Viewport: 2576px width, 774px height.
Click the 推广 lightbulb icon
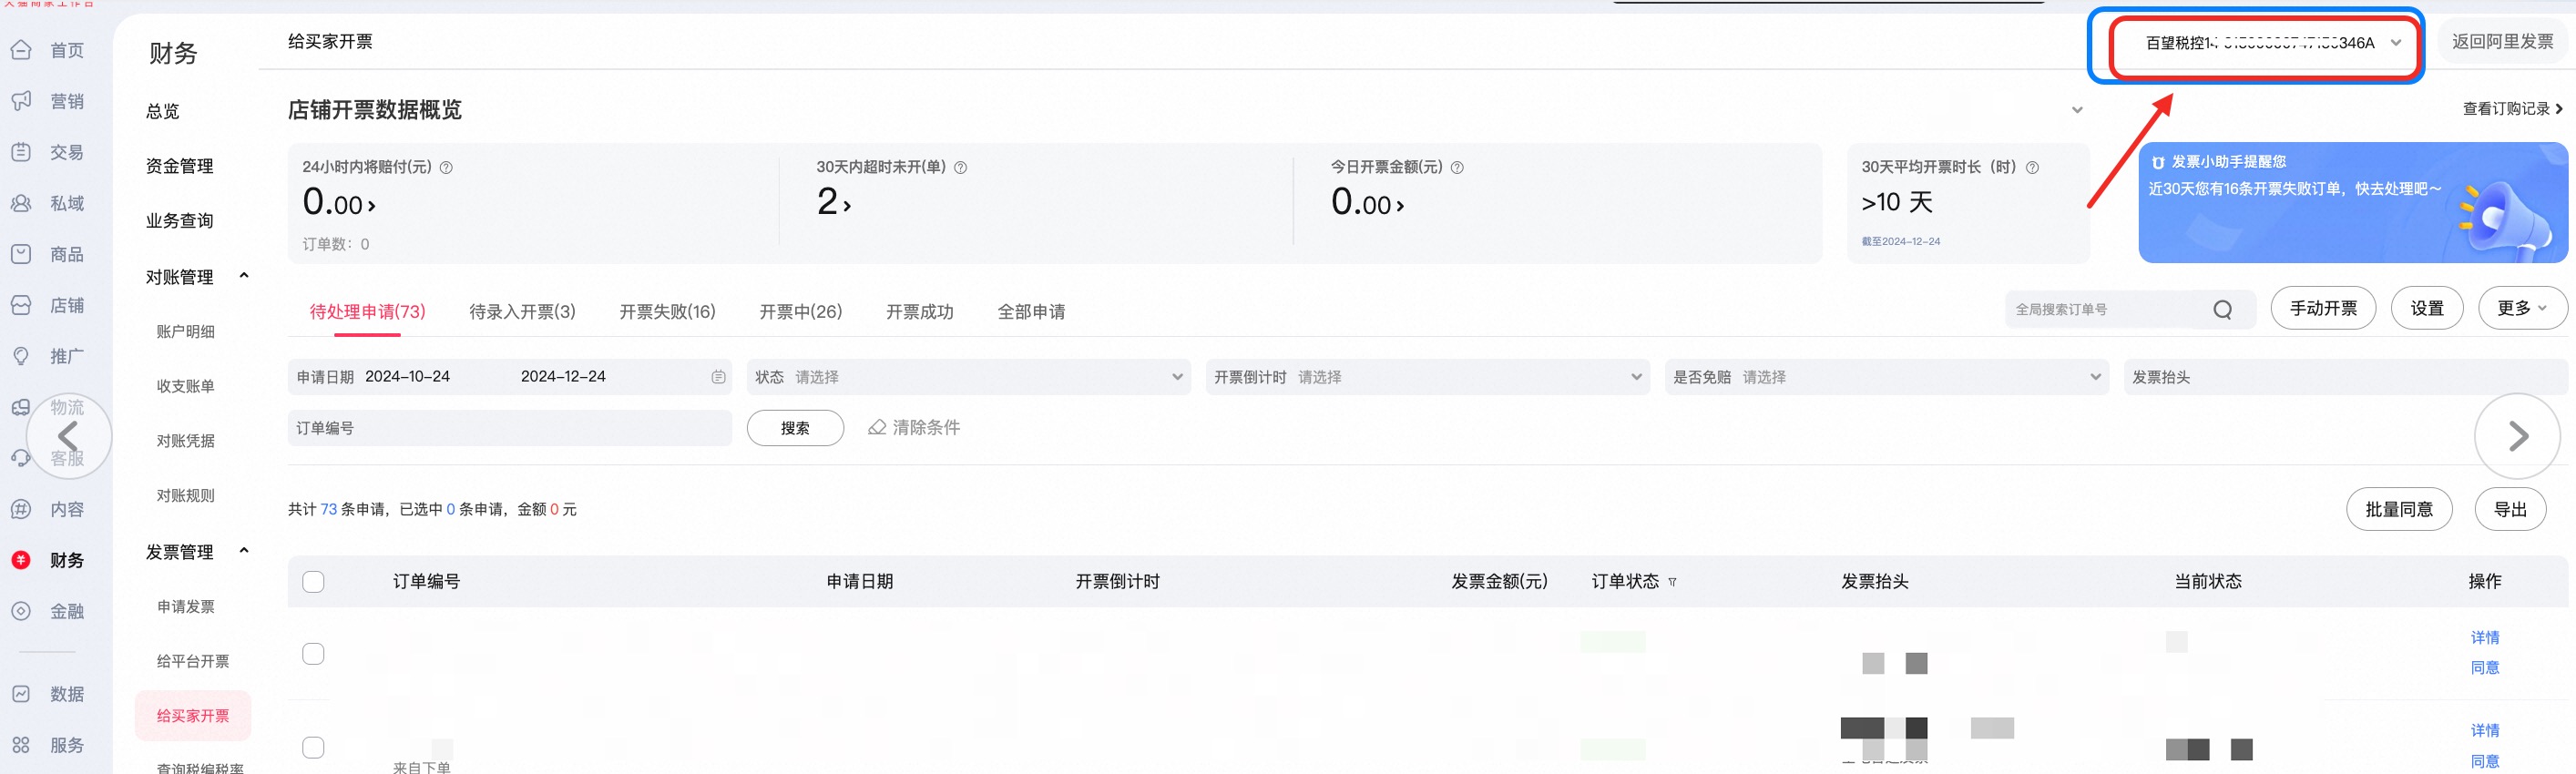click(x=21, y=356)
